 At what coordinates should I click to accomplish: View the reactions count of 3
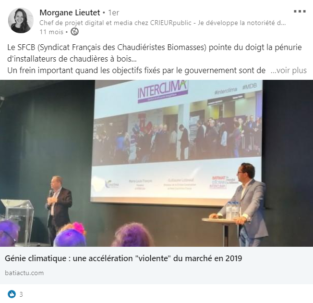tap(21, 294)
